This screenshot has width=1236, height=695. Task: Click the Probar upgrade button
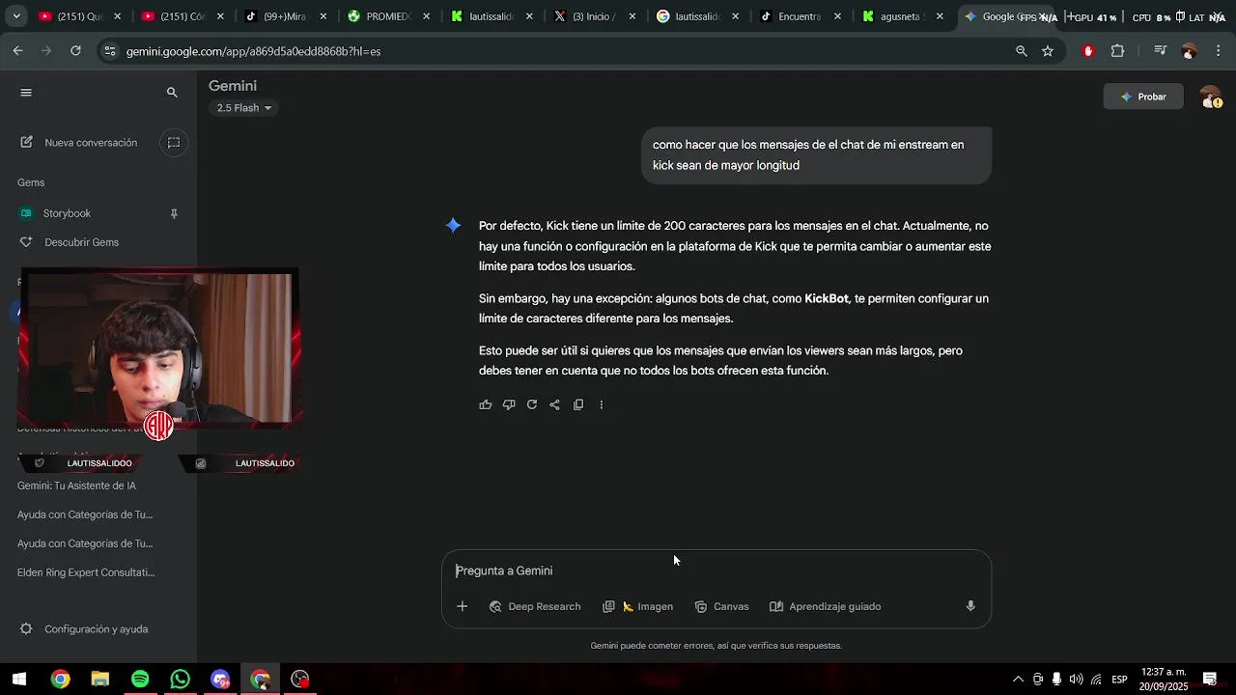pyautogui.click(x=1143, y=97)
